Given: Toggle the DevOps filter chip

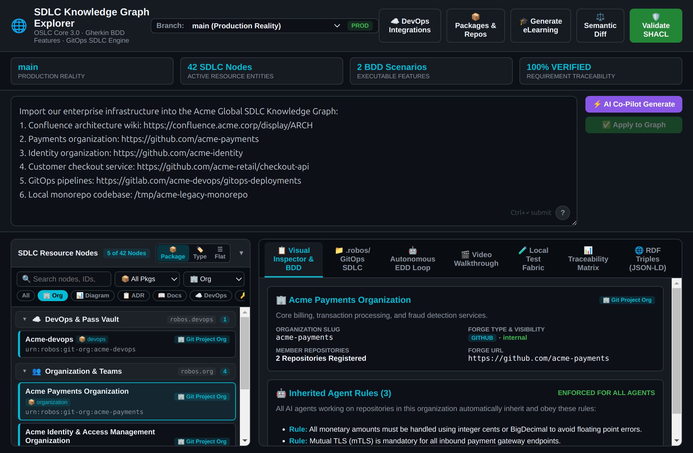Looking at the screenshot, I should click(211, 295).
